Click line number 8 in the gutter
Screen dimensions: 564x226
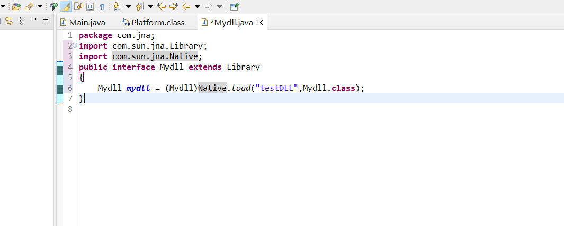70,109
